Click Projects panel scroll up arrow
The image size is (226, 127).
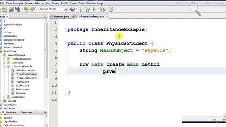point(46,21)
